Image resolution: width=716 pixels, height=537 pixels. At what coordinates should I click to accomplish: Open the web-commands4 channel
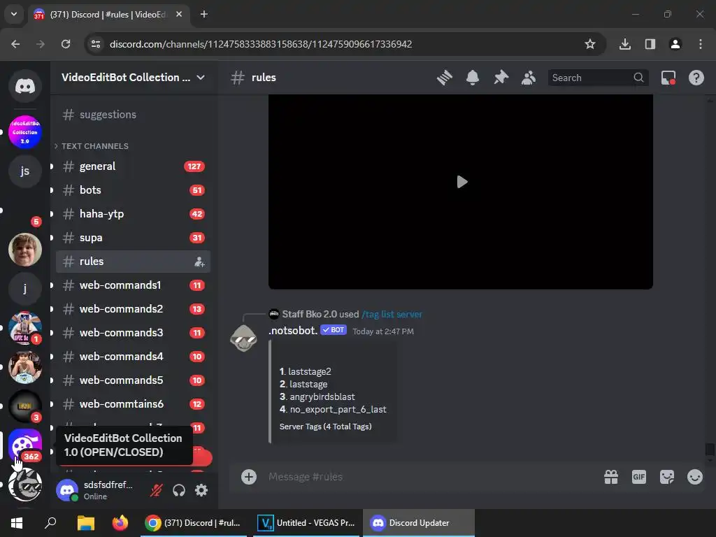pos(133,356)
